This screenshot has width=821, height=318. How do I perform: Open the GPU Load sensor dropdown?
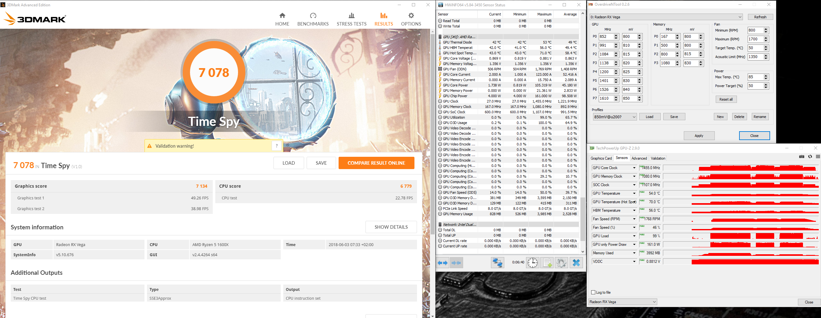coord(634,236)
